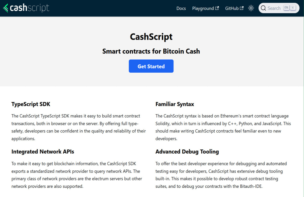The height and width of the screenshot is (197, 304).
Task: Go to the GitHub navbar link
Action: coord(232,8)
